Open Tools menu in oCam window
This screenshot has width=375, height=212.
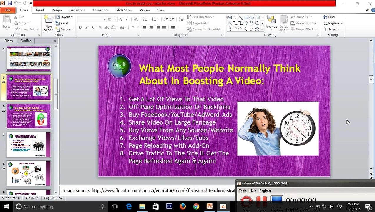coord(243,191)
